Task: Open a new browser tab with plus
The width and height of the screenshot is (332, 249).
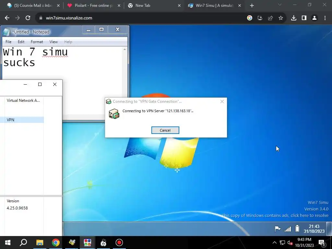Action: [x=252, y=6]
